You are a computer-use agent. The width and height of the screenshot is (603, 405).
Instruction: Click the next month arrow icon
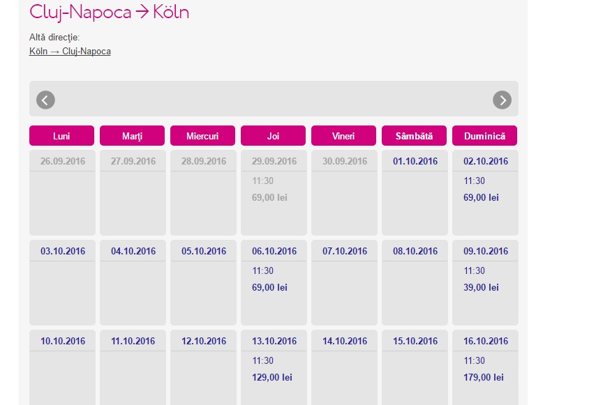[502, 100]
